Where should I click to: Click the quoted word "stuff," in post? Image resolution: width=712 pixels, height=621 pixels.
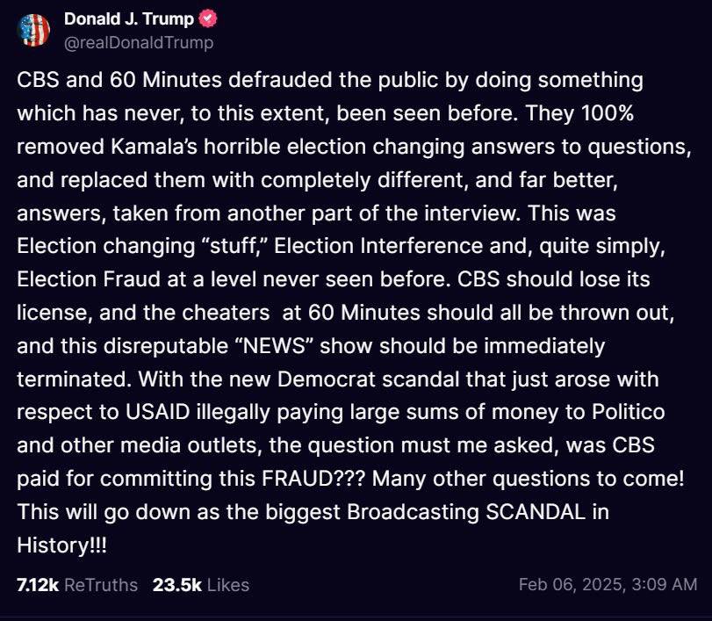[x=234, y=246]
